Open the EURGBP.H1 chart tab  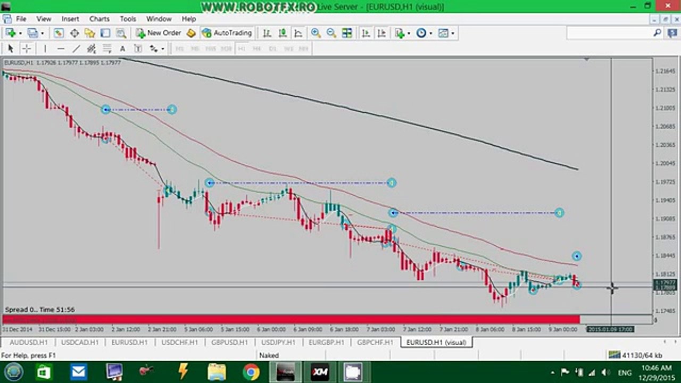pos(326,342)
